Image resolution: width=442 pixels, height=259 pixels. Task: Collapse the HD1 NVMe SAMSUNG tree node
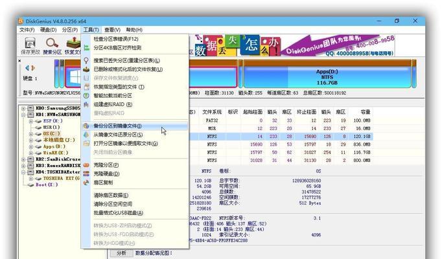(x=23, y=115)
